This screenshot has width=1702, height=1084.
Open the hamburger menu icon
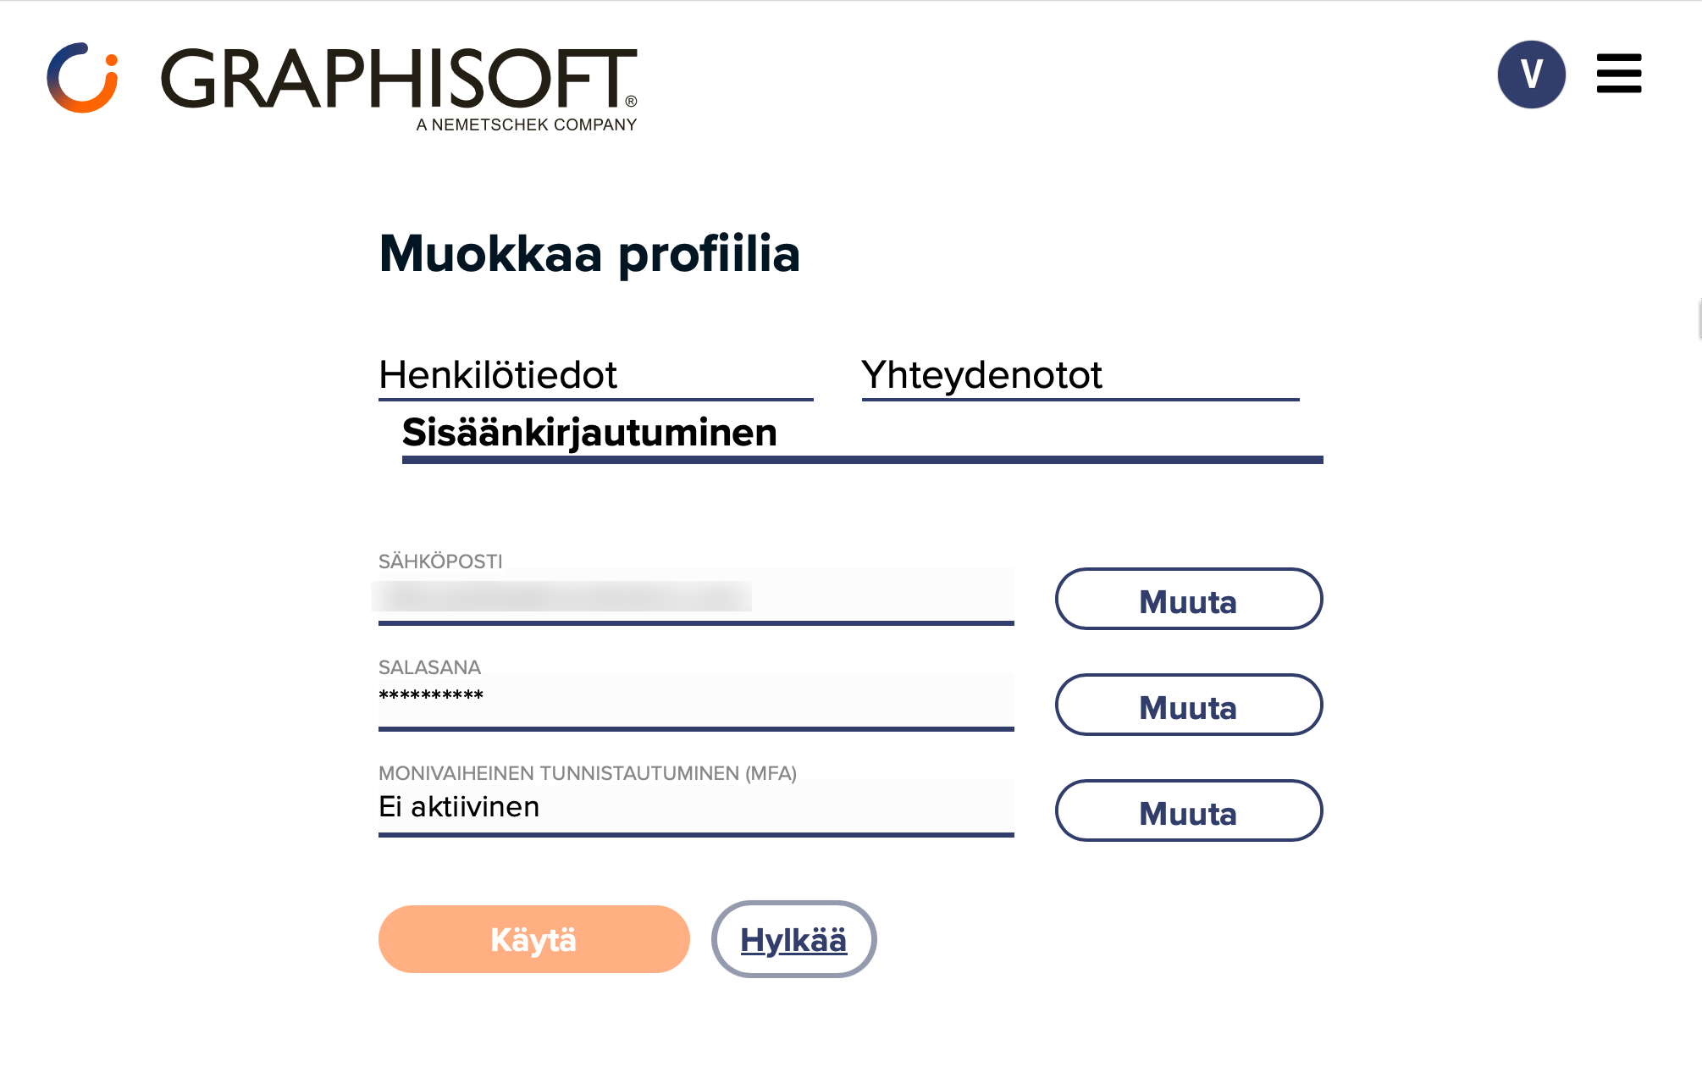(1618, 74)
